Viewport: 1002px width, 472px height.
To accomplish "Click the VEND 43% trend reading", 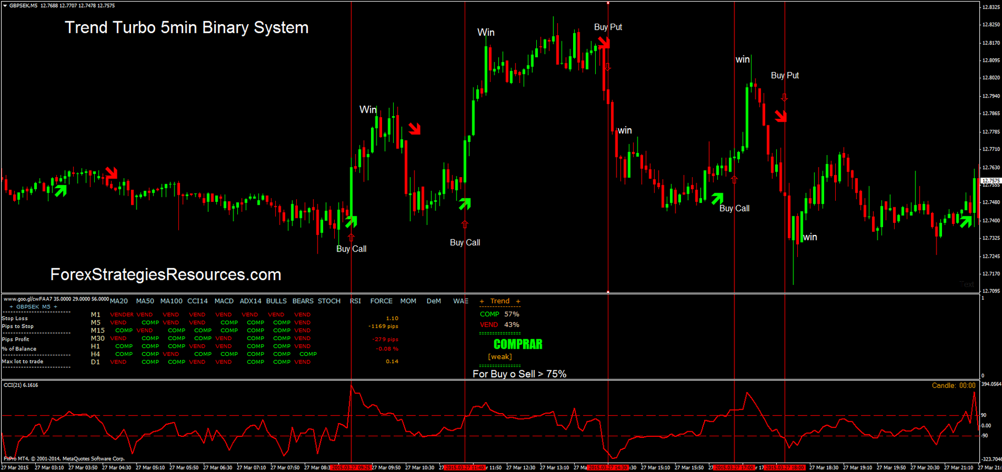I will pos(499,325).
